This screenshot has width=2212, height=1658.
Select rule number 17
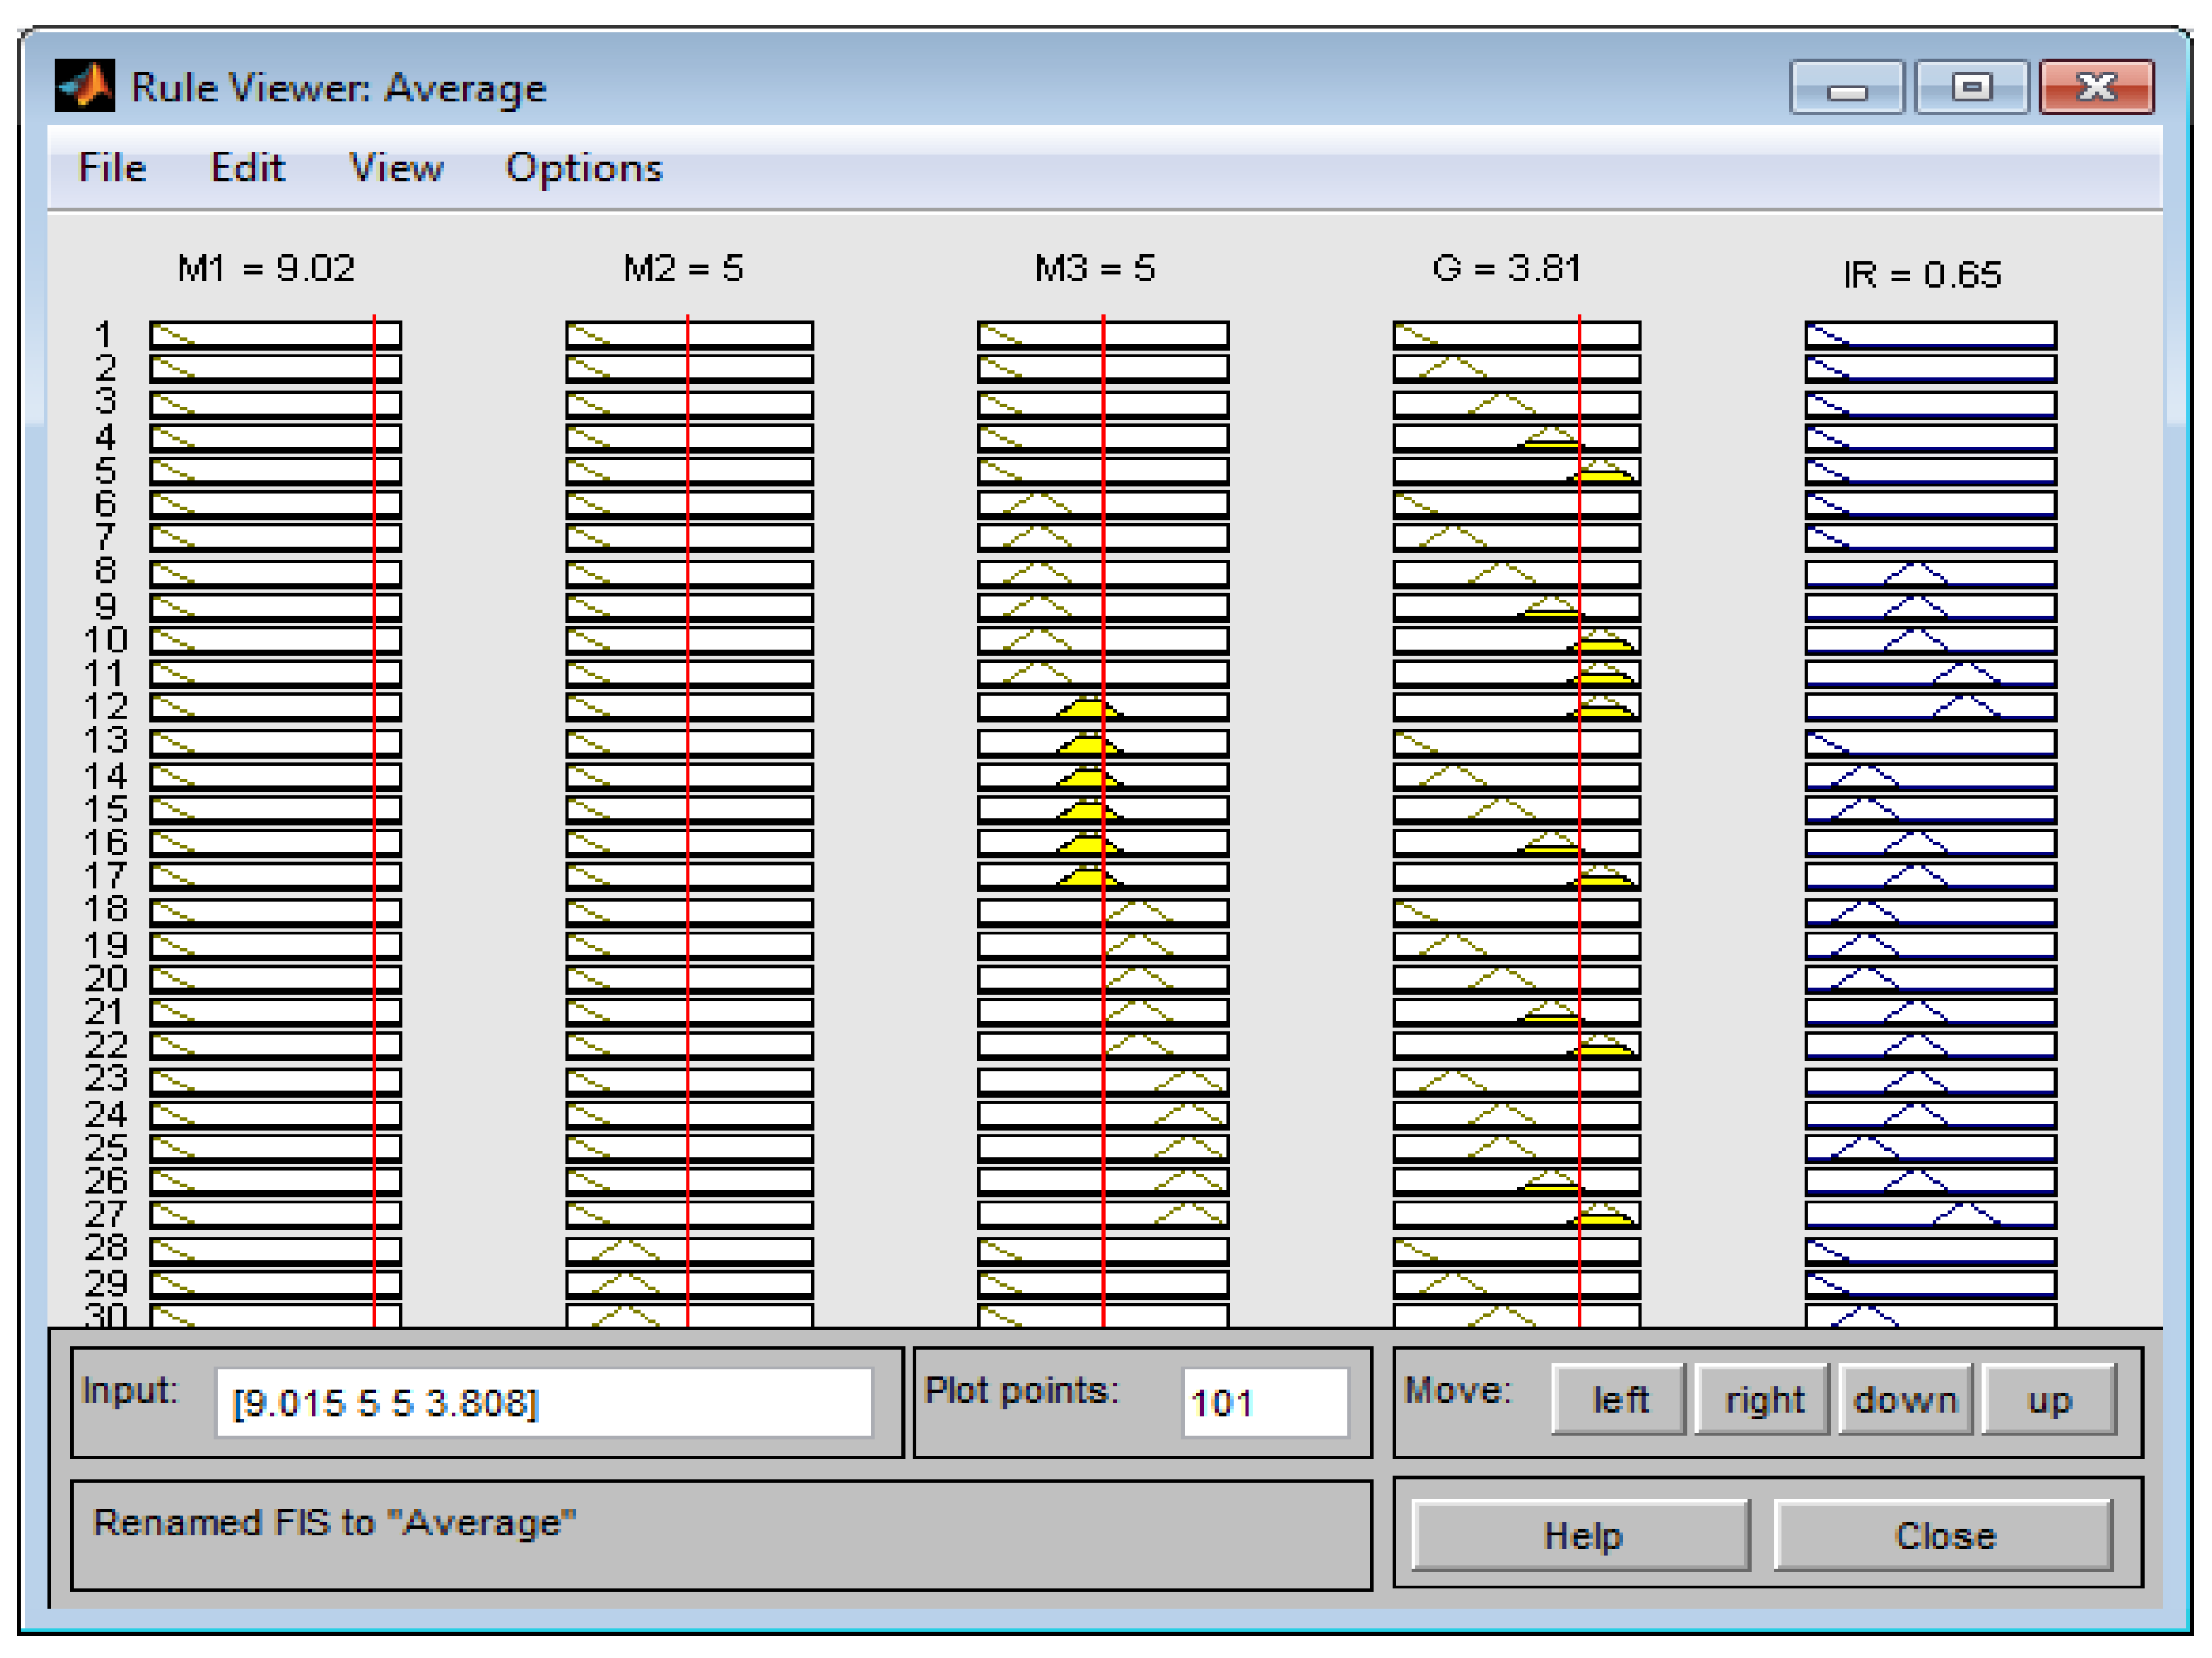(x=105, y=876)
